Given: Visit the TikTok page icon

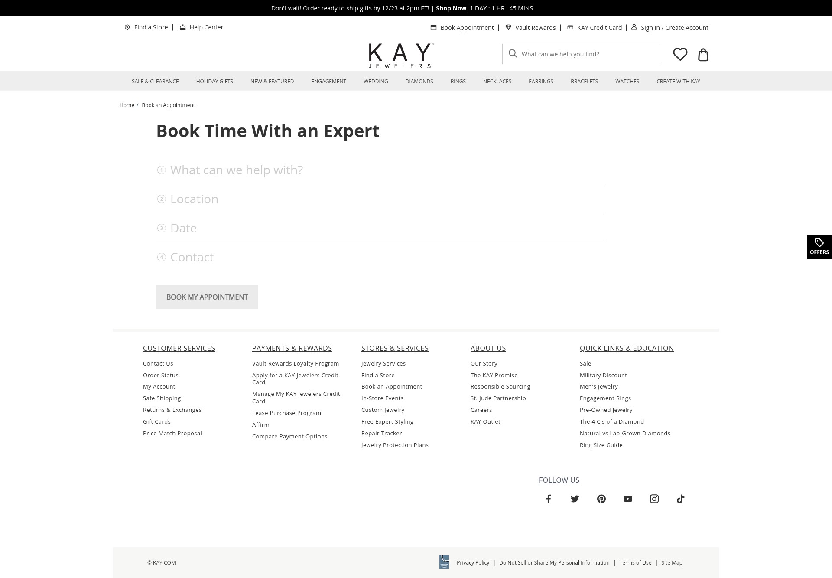Looking at the screenshot, I should coord(681,499).
